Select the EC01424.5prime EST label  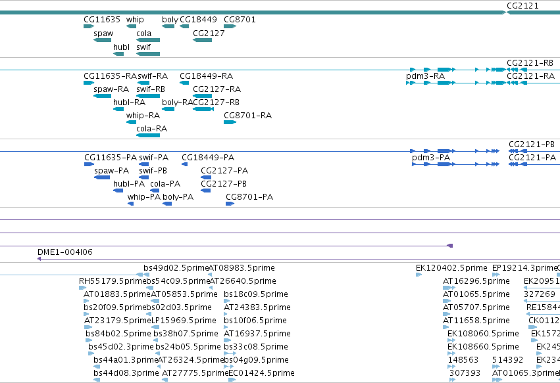pyautogui.click(x=261, y=373)
